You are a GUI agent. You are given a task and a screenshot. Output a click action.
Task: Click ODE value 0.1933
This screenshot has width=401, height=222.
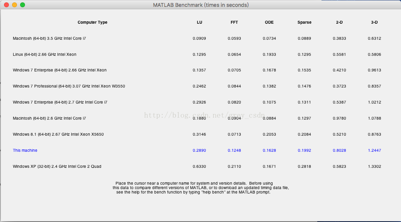pos(269,55)
